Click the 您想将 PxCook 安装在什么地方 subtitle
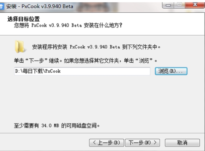The image size is (205, 151). click(x=68, y=25)
